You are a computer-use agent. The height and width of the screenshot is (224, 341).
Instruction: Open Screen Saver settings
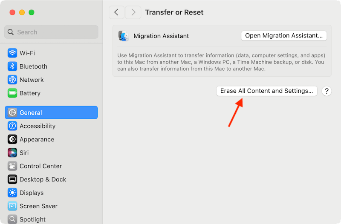coord(38,206)
